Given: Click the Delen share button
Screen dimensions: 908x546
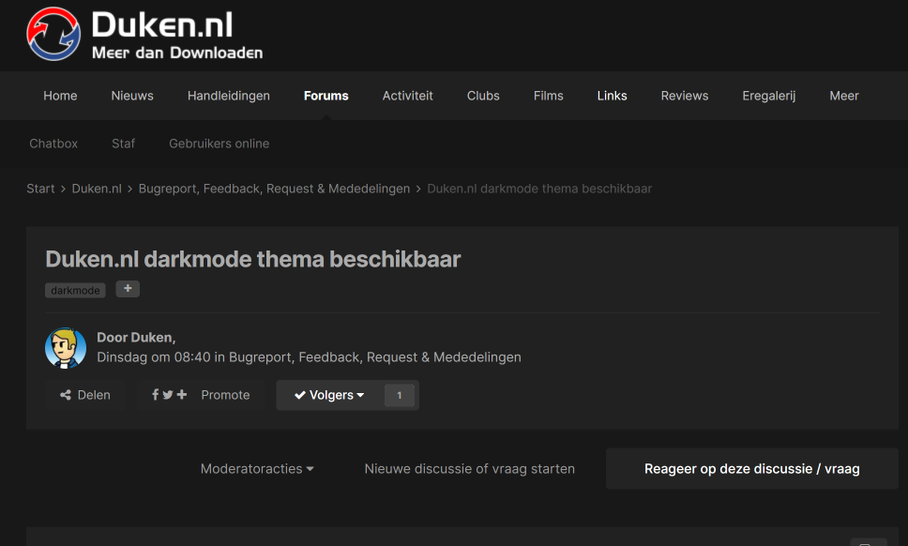Looking at the screenshot, I should (x=85, y=395).
